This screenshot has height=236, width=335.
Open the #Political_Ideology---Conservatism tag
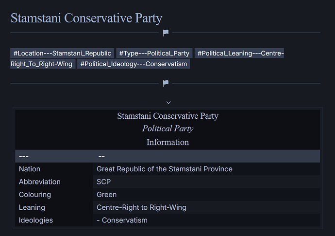[134, 64]
